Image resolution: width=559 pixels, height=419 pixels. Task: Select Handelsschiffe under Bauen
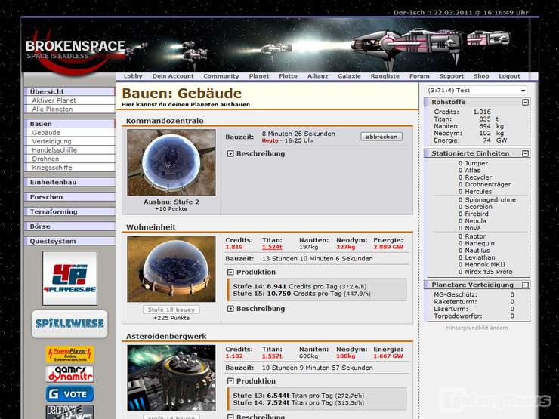pyautogui.click(x=69, y=150)
